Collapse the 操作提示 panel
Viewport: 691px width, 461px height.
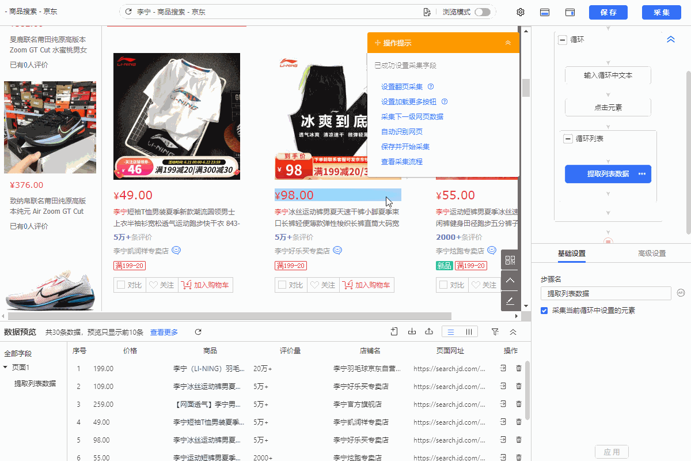(508, 43)
